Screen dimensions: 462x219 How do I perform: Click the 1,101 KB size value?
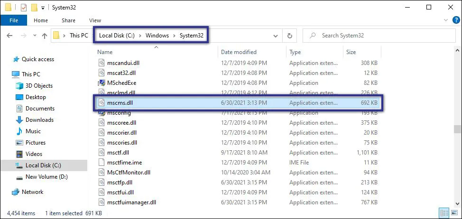[367, 153]
